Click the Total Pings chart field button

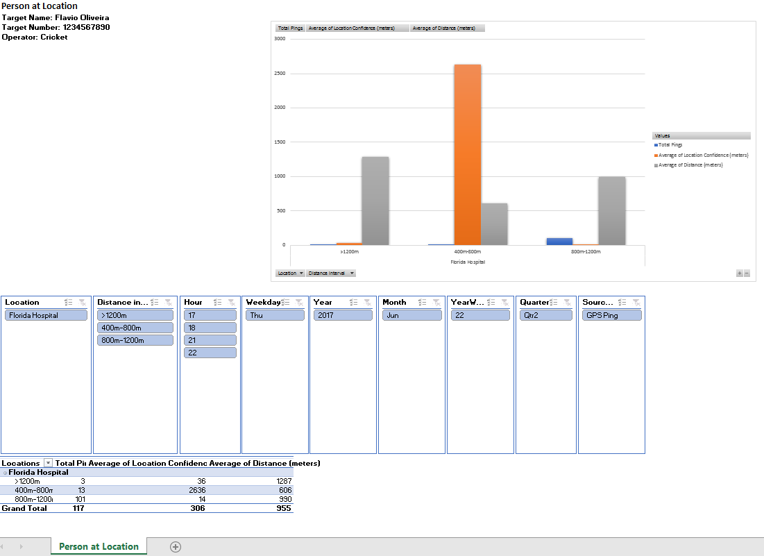[x=290, y=28]
